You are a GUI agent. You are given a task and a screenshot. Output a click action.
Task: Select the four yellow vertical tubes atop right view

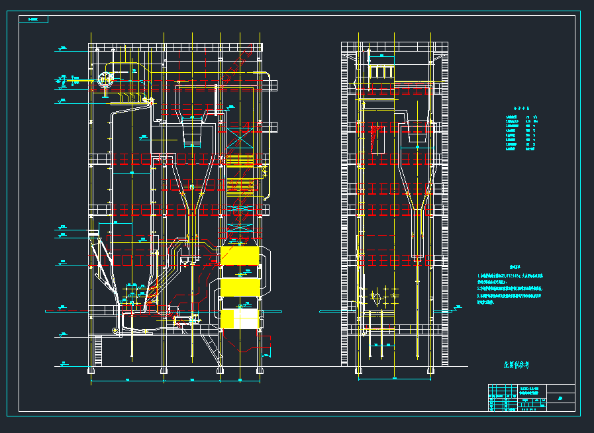pos(381,70)
